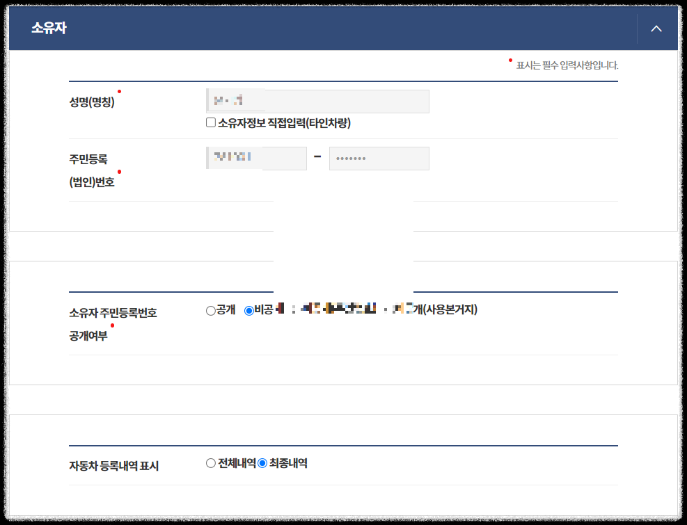The image size is (687, 525).
Task: Check 소유자정보 직접입력(타인차량) checkbox
Action: [211, 122]
